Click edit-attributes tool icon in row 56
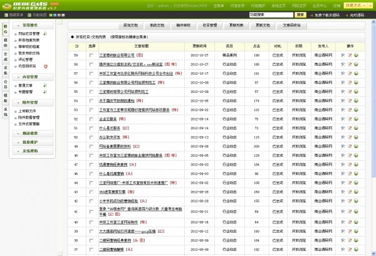Viewport: 376px width, 256px height. (343, 83)
